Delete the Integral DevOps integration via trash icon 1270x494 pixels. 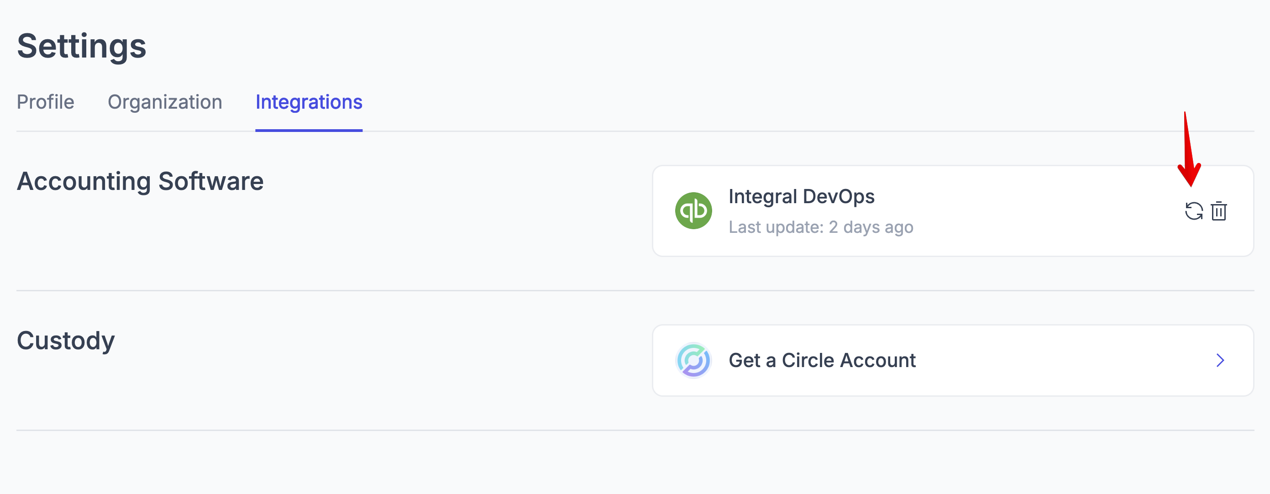(1219, 211)
